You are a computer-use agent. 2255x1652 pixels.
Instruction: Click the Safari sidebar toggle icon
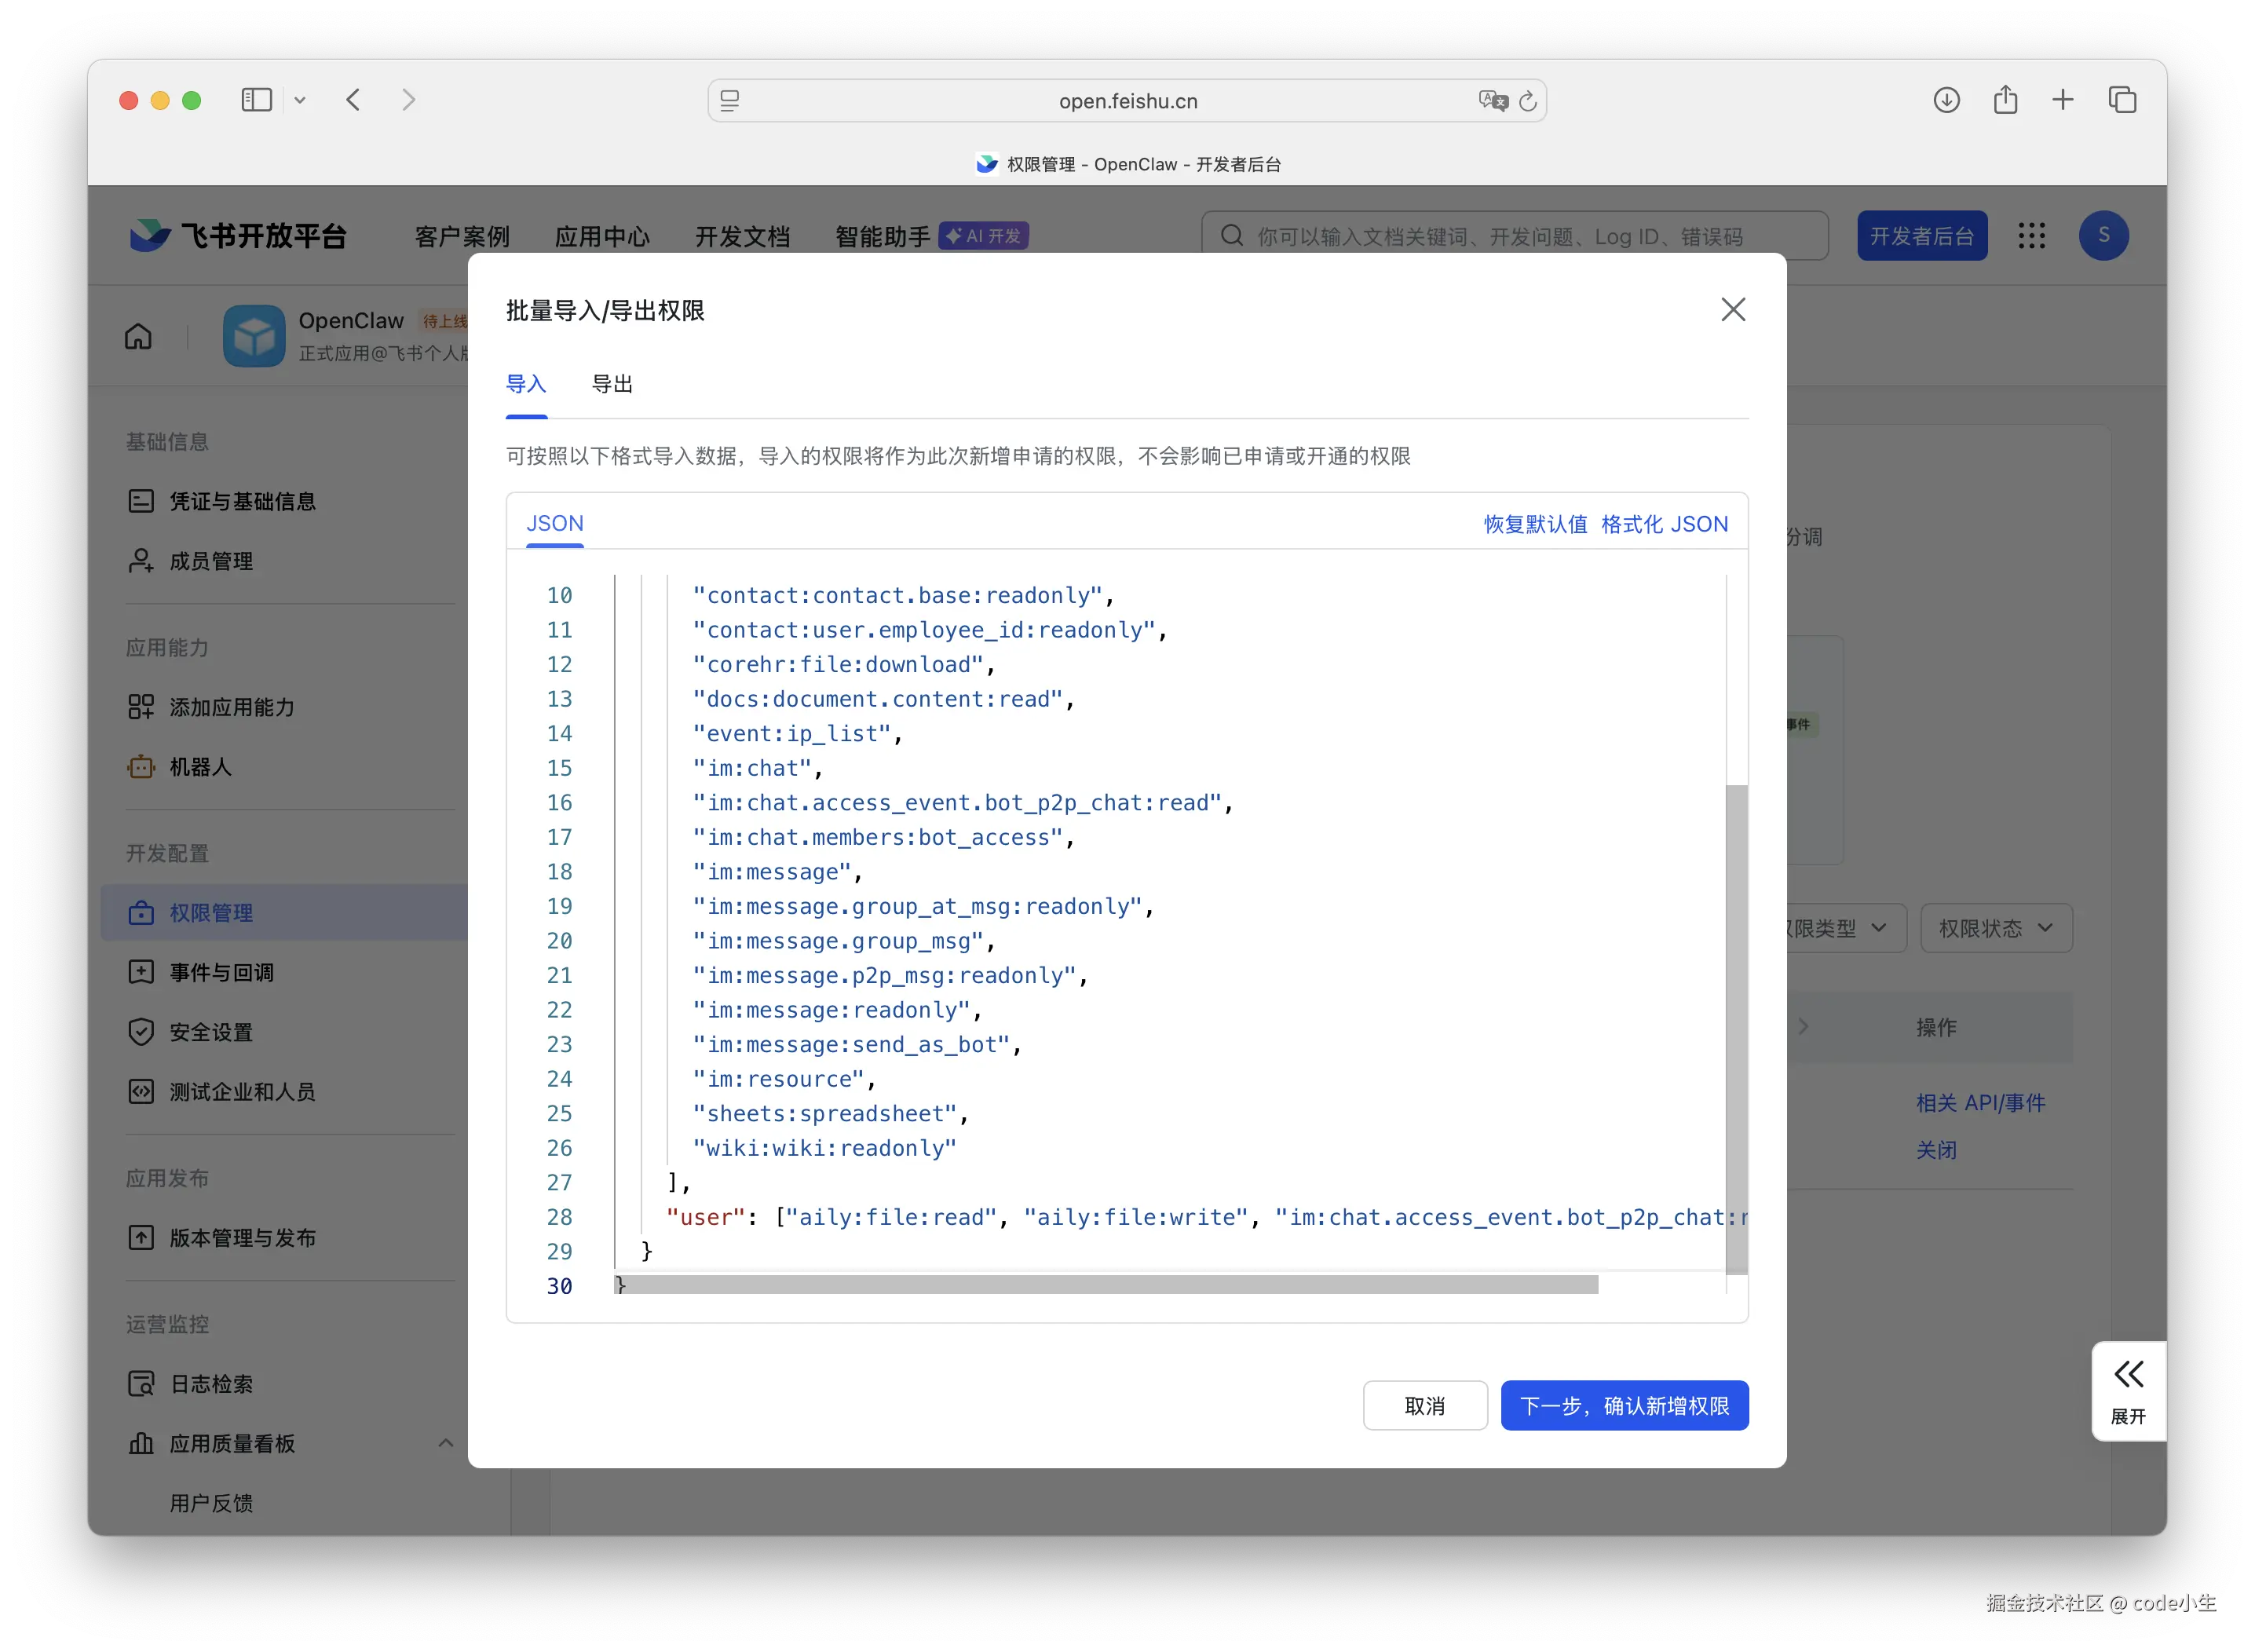click(x=256, y=100)
